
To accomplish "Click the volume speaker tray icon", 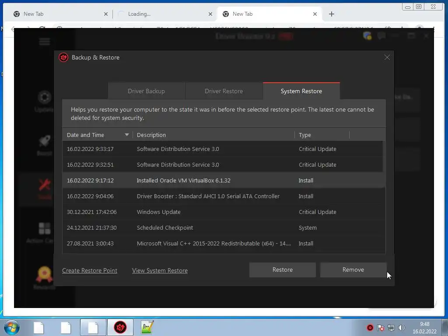I will tap(402, 328).
